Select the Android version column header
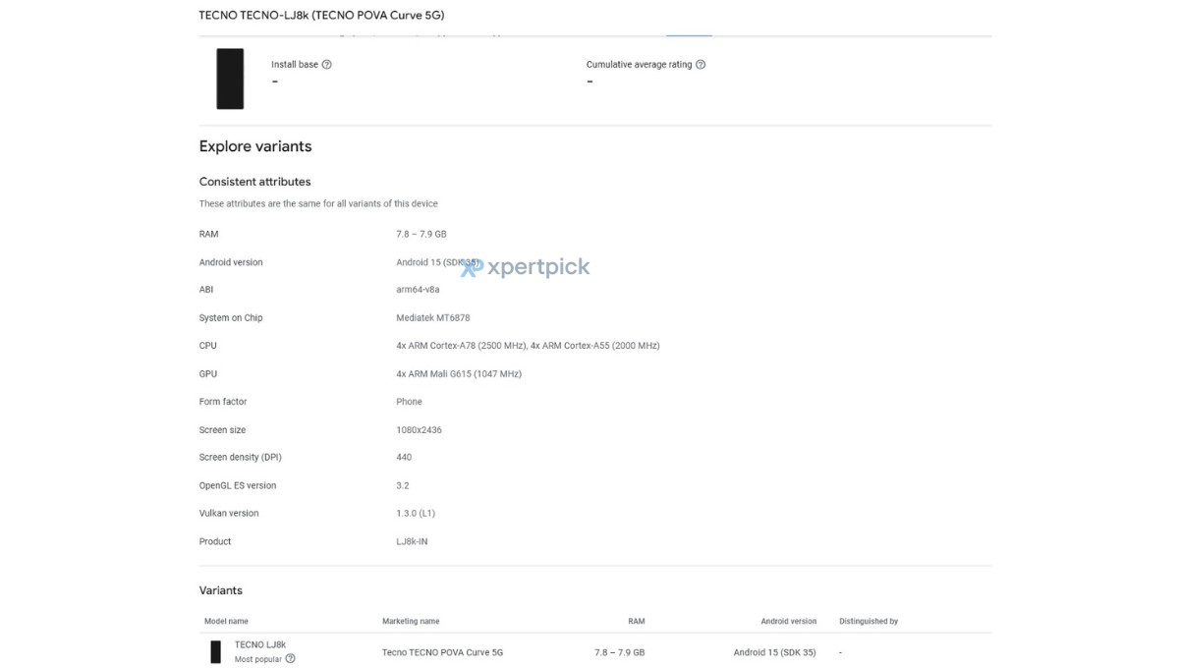 coord(788,621)
